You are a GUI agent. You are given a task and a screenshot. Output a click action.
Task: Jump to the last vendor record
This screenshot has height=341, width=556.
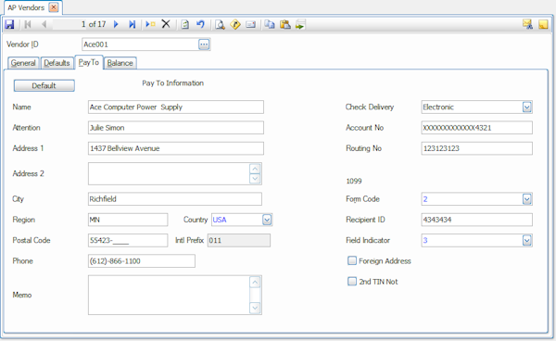click(x=132, y=24)
